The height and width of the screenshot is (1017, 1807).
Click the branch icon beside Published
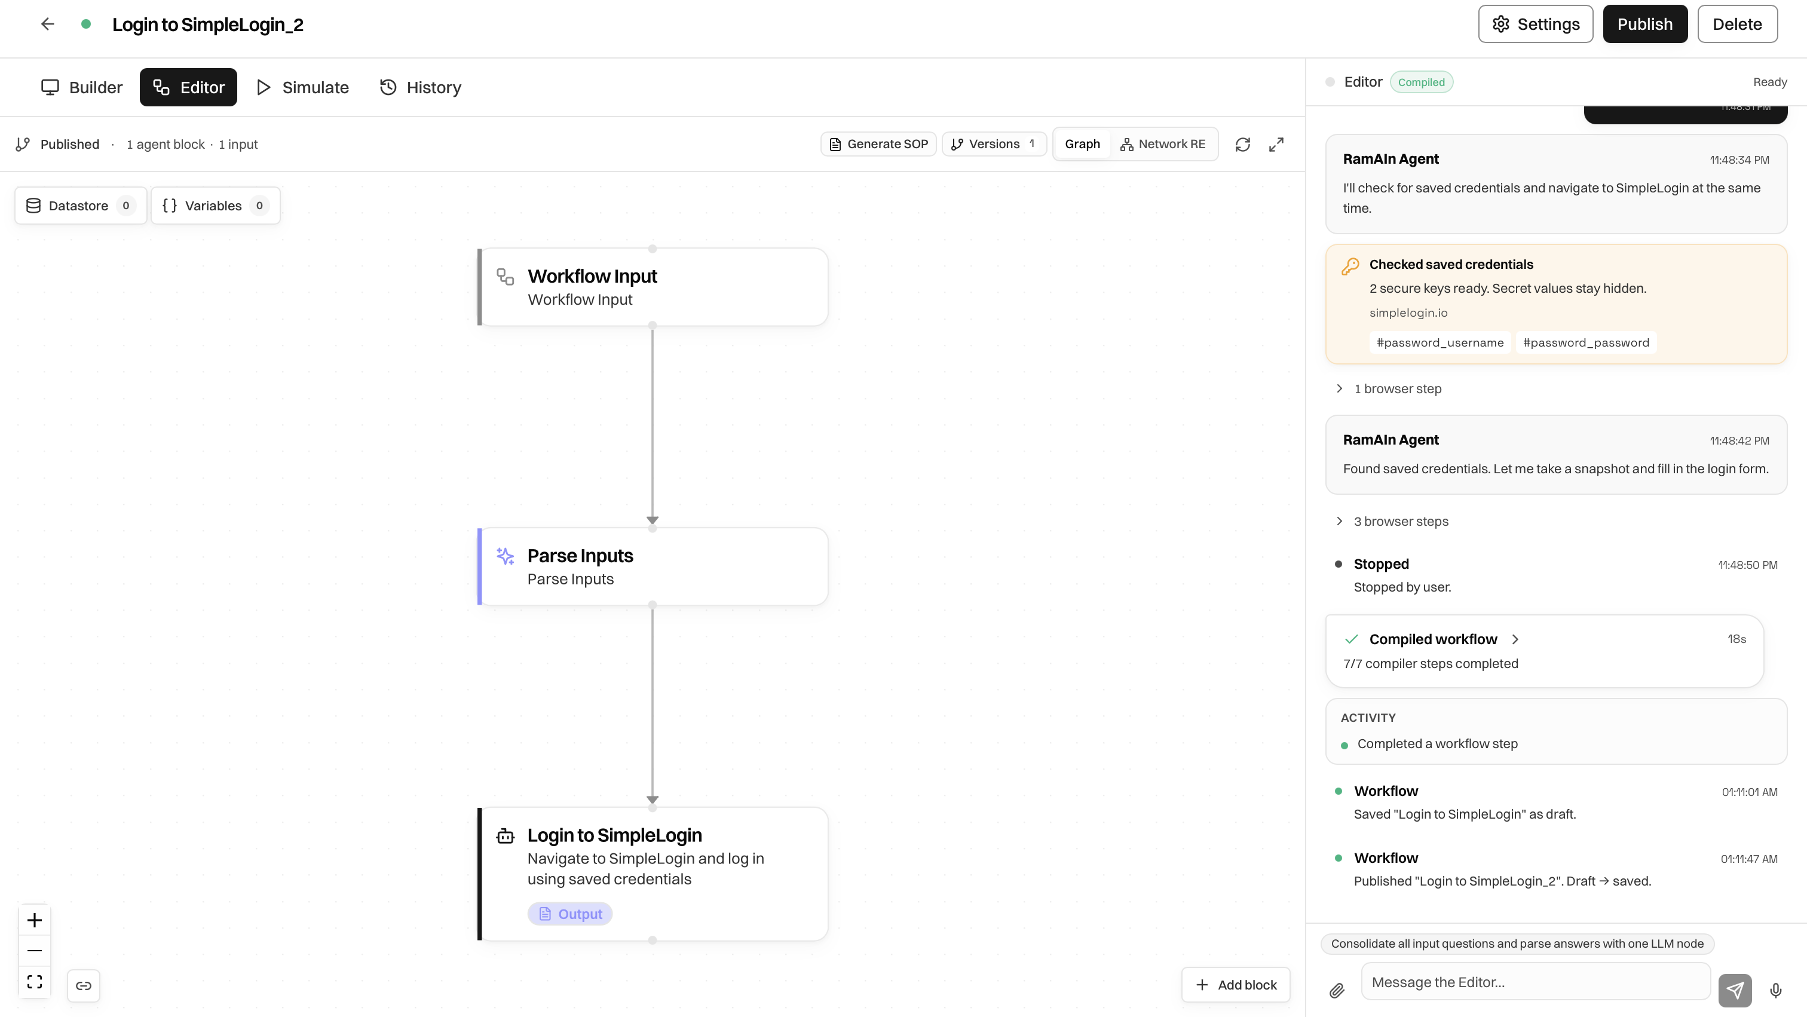[23, 144]
